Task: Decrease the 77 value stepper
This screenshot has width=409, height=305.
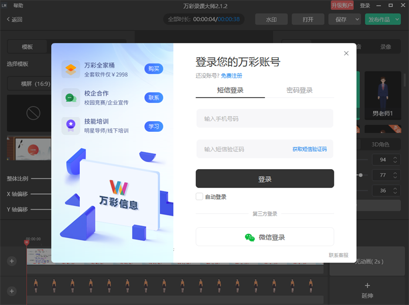Action: coord(395,177)
